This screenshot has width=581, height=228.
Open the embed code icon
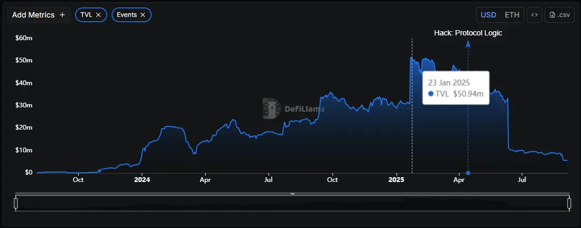(x=534, y=15)
